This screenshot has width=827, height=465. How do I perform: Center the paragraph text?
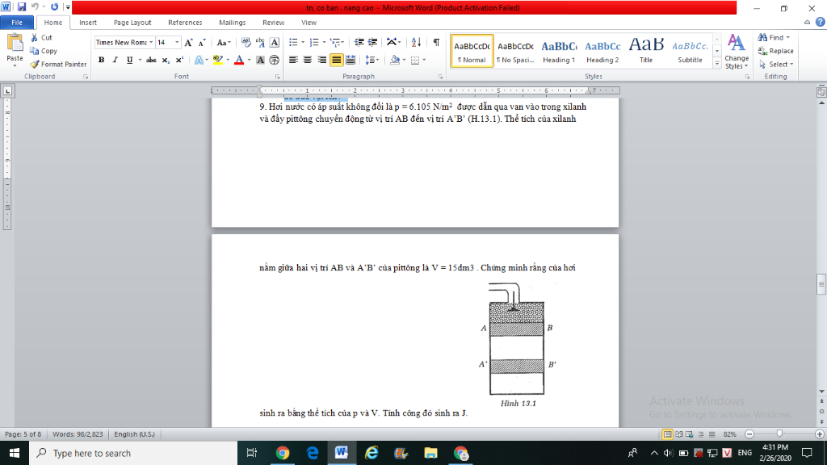308,60
